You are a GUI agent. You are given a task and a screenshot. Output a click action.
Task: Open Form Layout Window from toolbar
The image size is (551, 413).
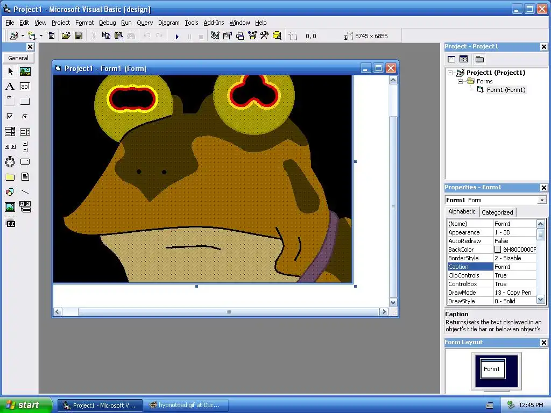point(240,35)
